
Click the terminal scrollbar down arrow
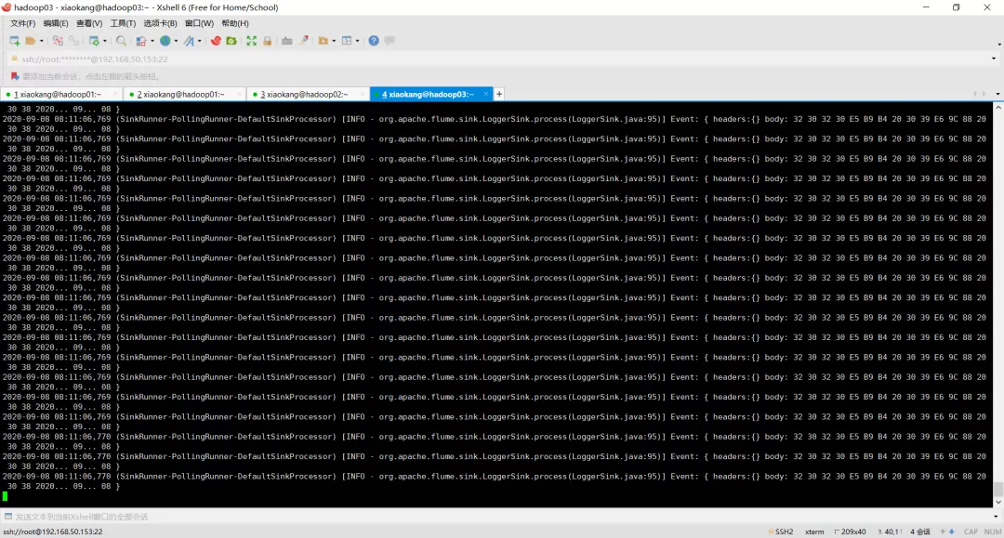(x=998, y=502)
